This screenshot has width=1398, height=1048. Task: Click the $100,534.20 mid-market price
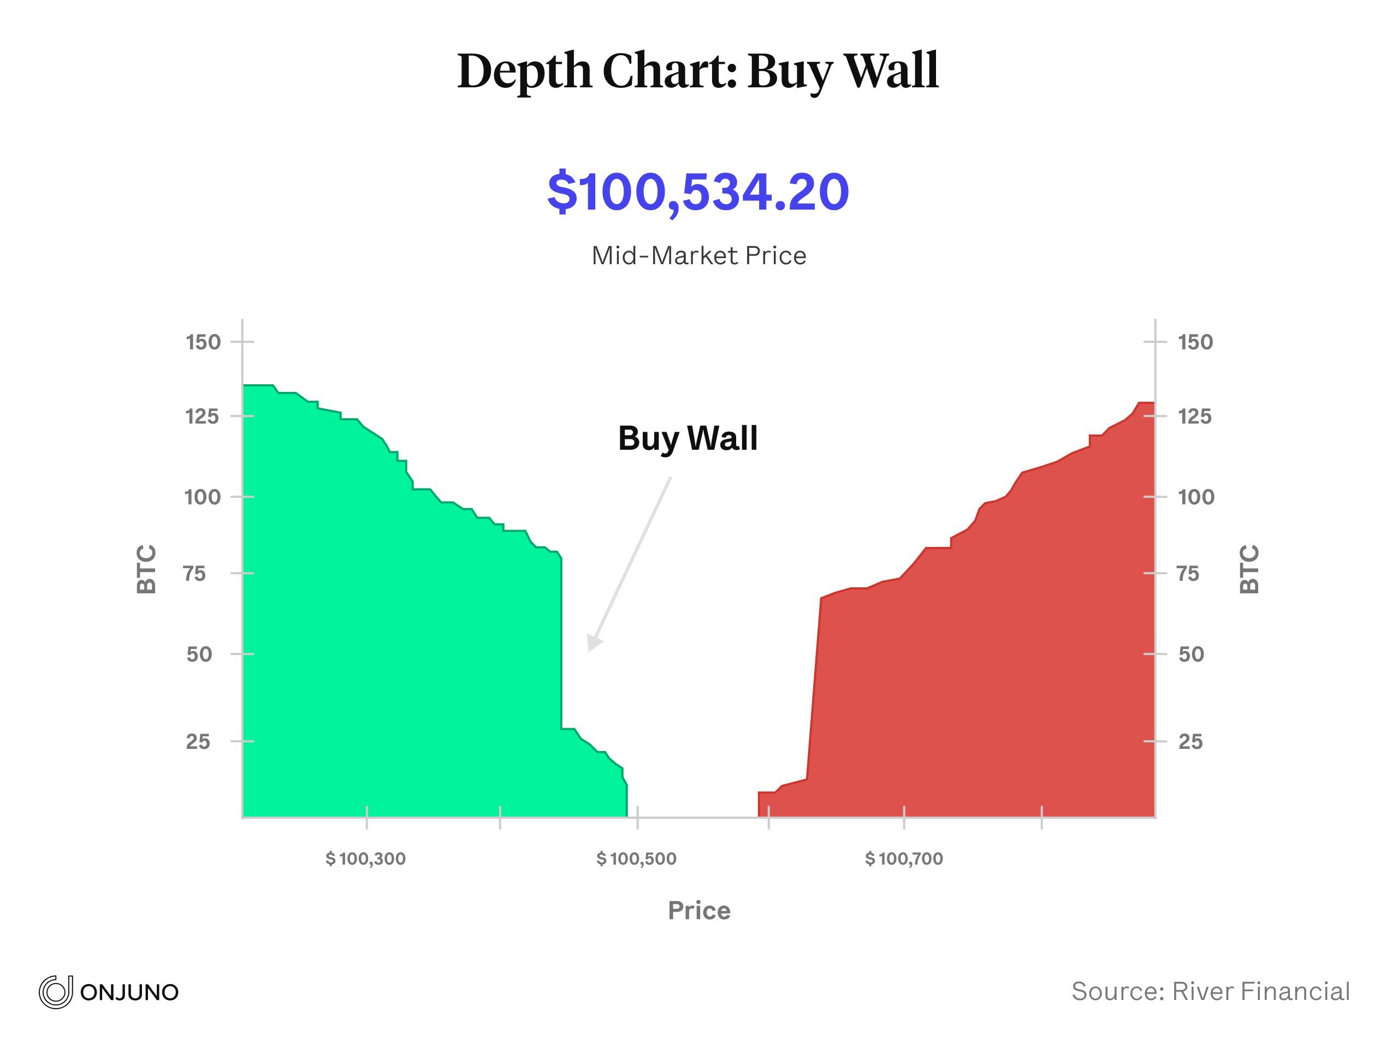pos(698,192)
